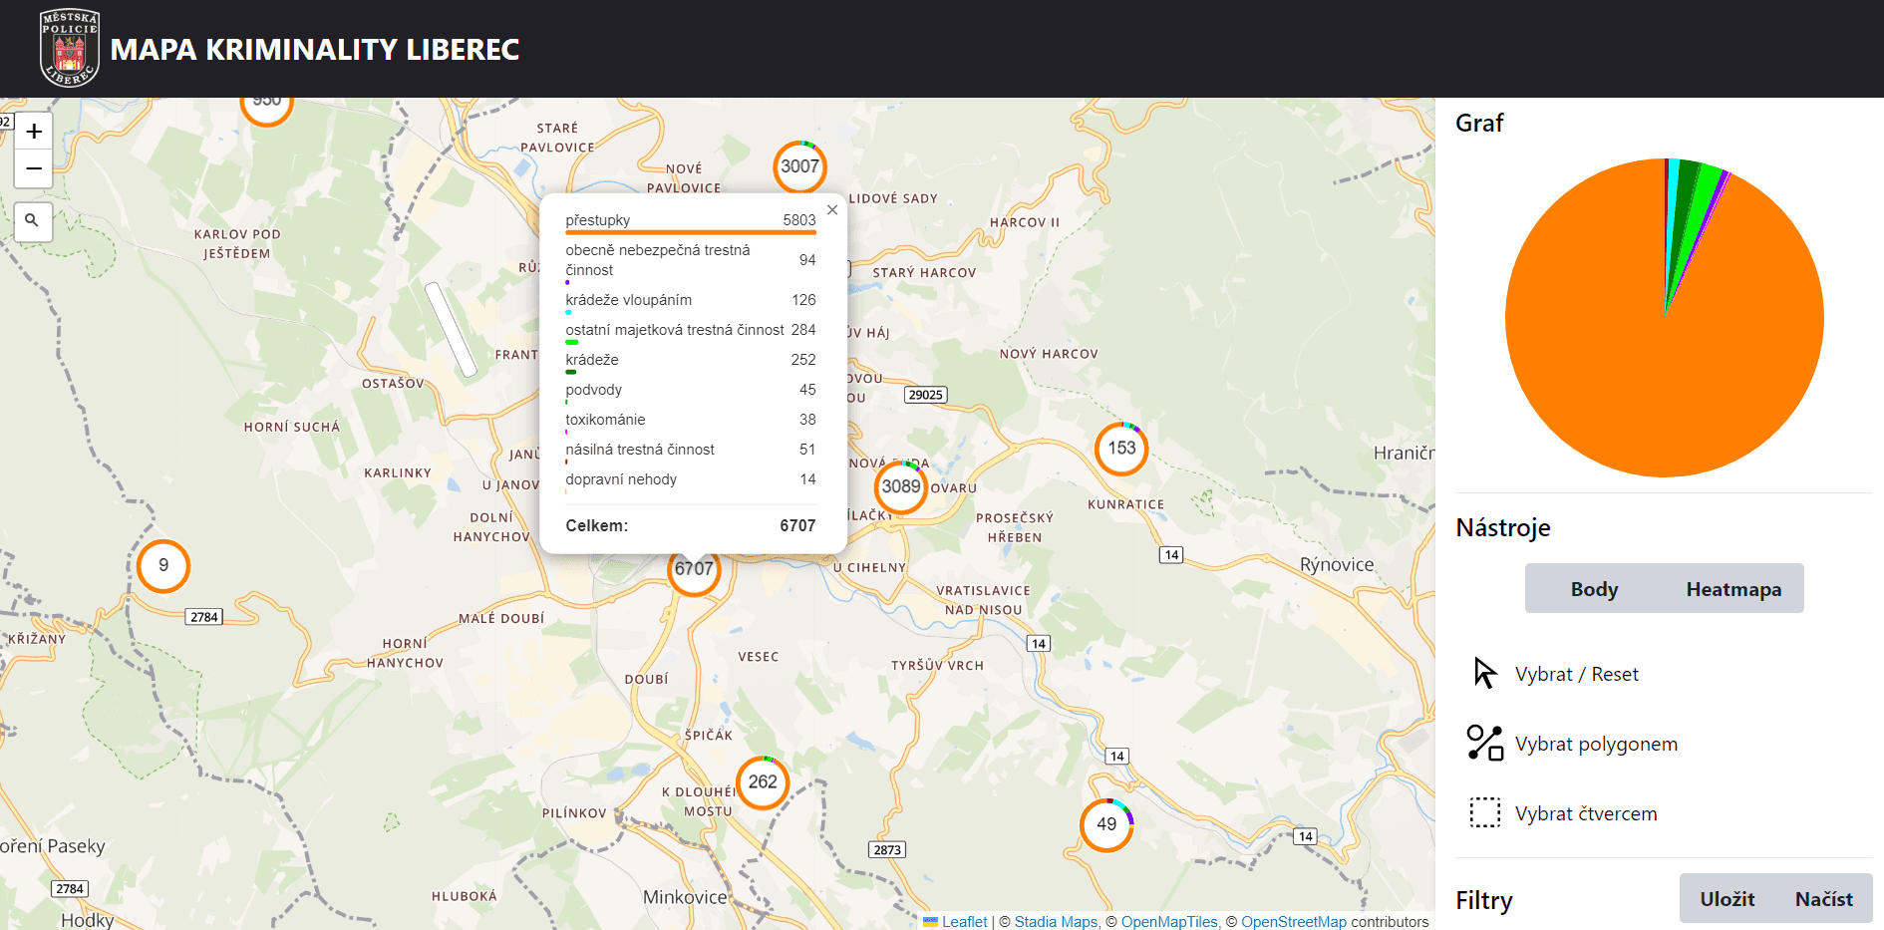Activate the Vybrat polygonem tool
The image size is (1884, 930).
(1595, 743)
